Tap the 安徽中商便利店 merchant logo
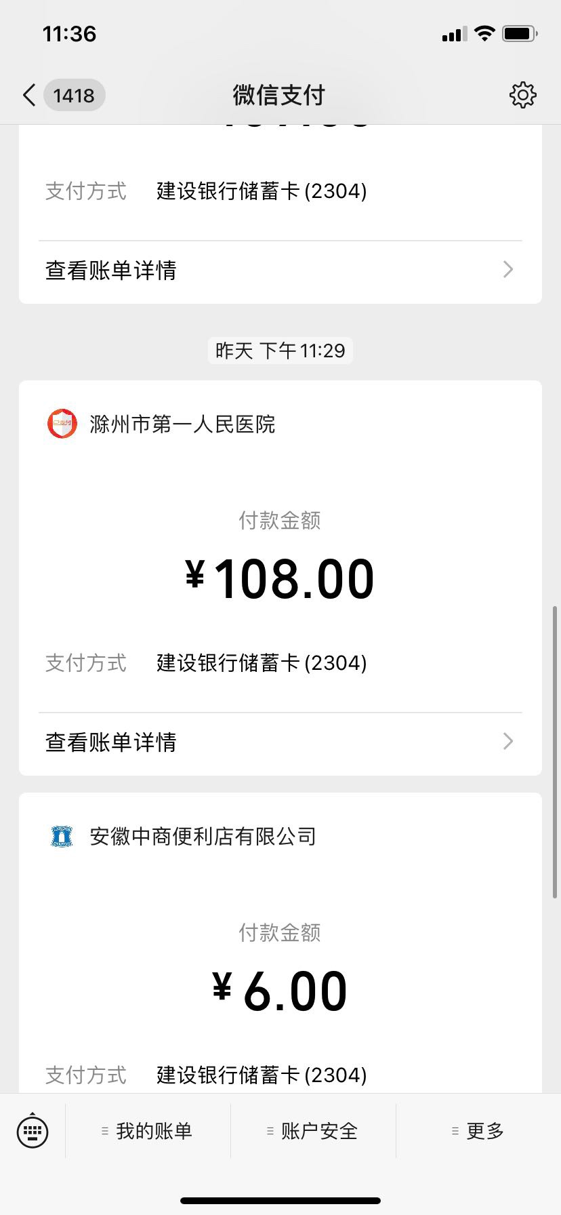561x1215 pixels. tap(62, 837)
